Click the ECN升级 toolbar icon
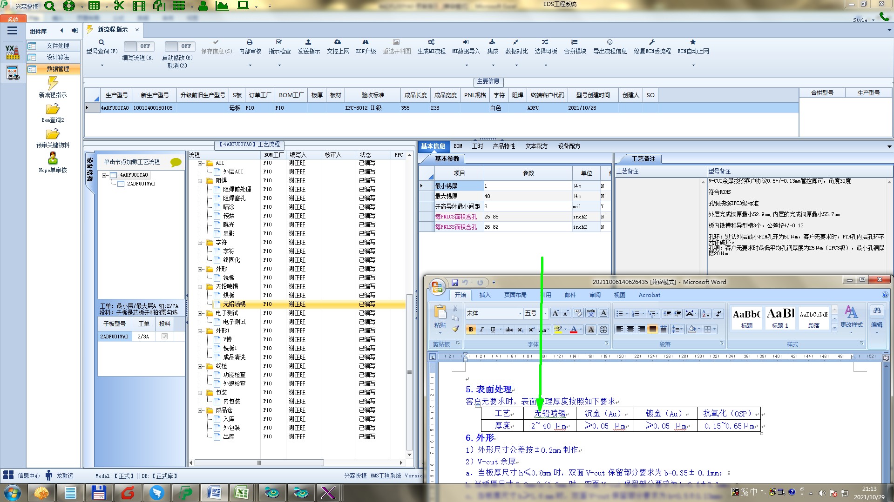The width and height of the screenshot is (894, 502). tap(366, 42)
